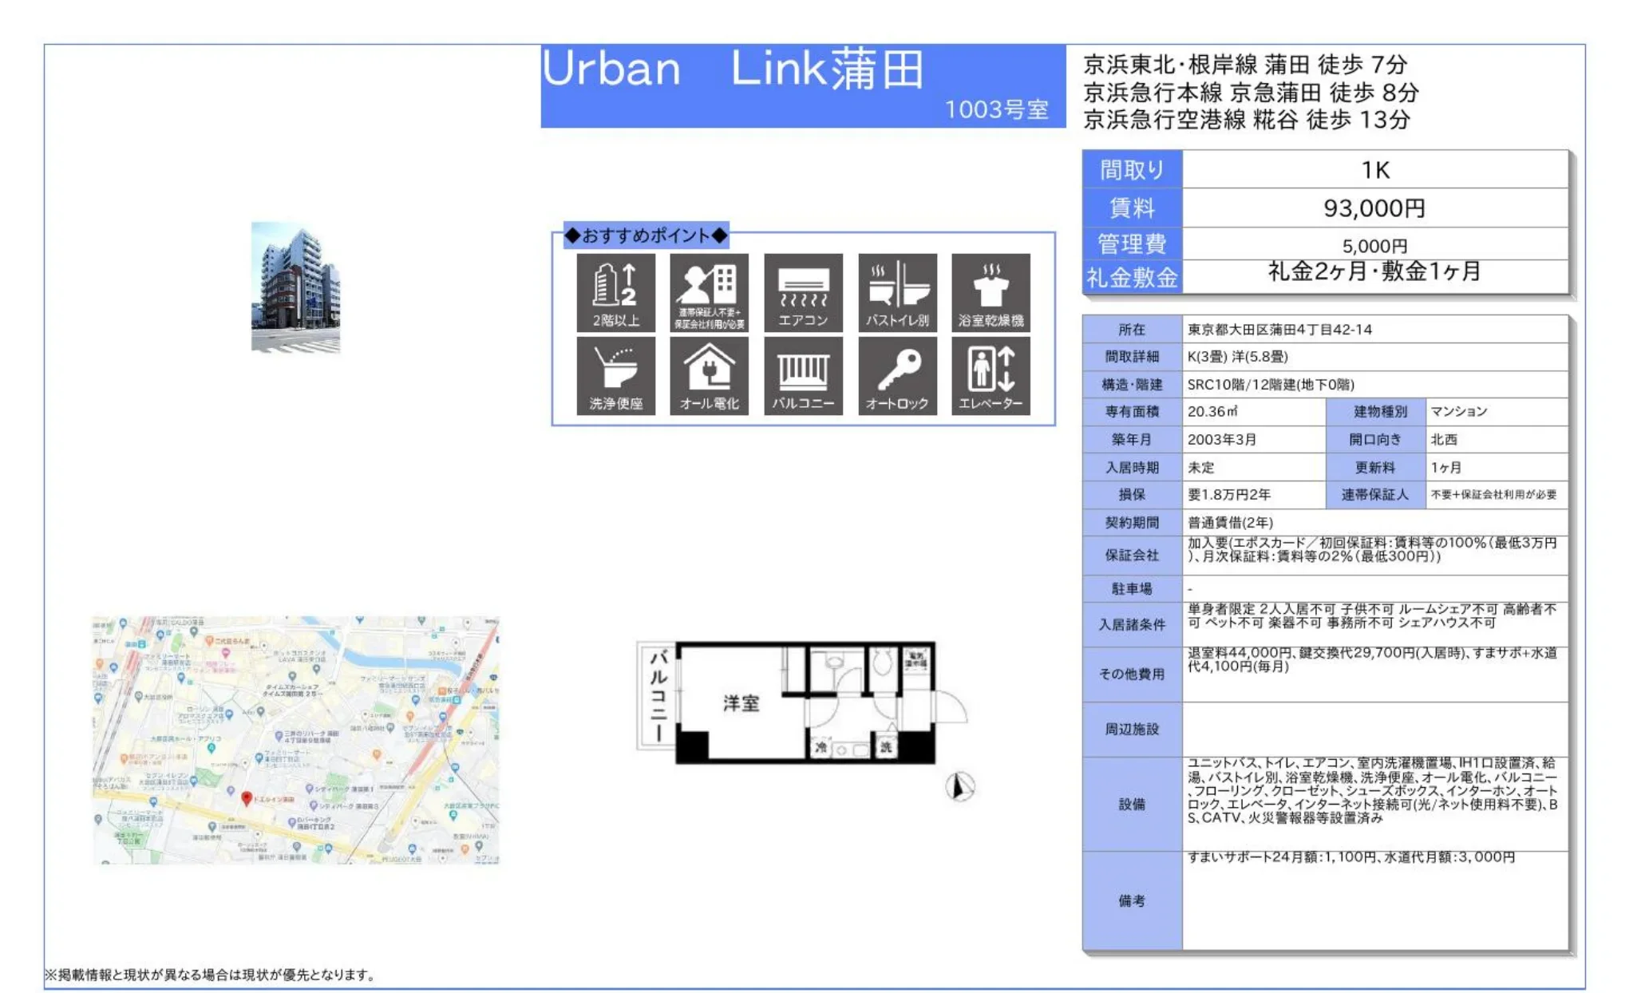Click the エレベーター (elevator) feature icon
The image size is (1641, 993).
994,375
